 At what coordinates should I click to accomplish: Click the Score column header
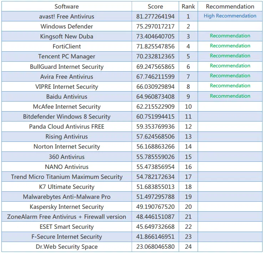(155, 6)
